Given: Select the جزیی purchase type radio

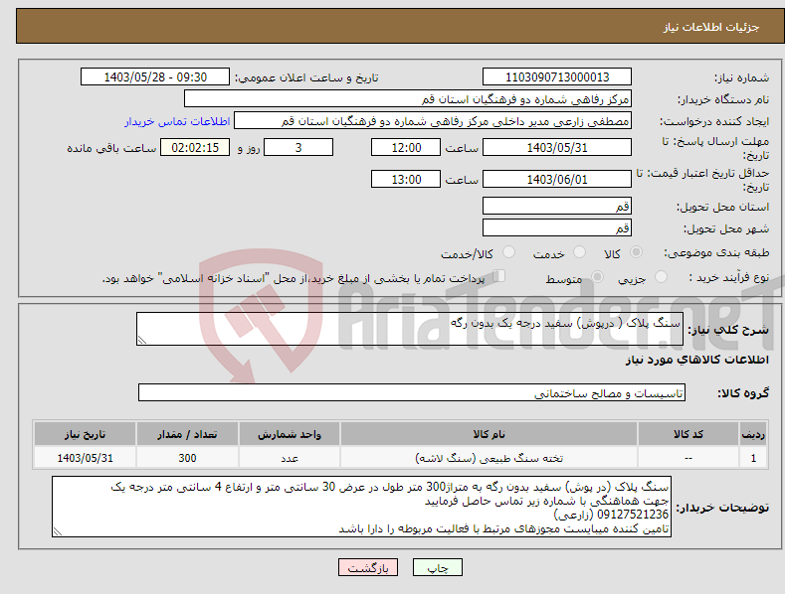Looking at the screenshot, I should (661, 277).
